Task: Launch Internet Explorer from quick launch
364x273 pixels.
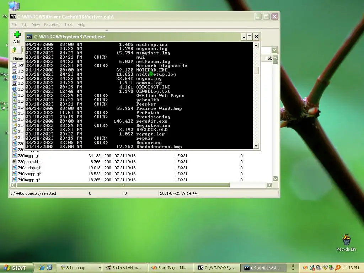Action: tap(42, 268)
